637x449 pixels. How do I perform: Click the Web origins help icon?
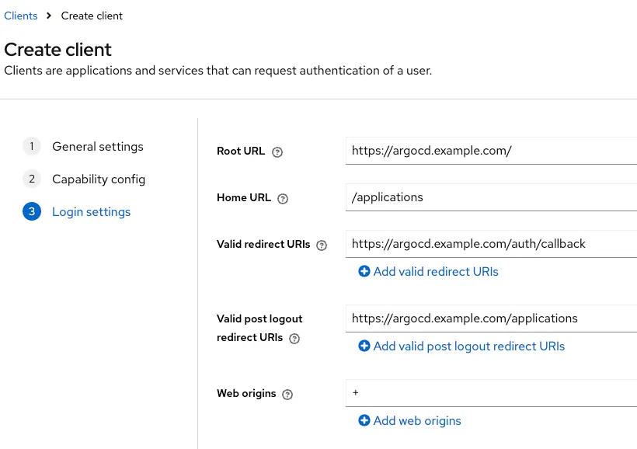tap(287, 395)
